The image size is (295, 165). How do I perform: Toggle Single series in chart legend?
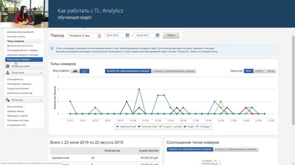[189, 126]
